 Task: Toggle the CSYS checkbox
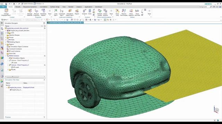click(8, 33)
